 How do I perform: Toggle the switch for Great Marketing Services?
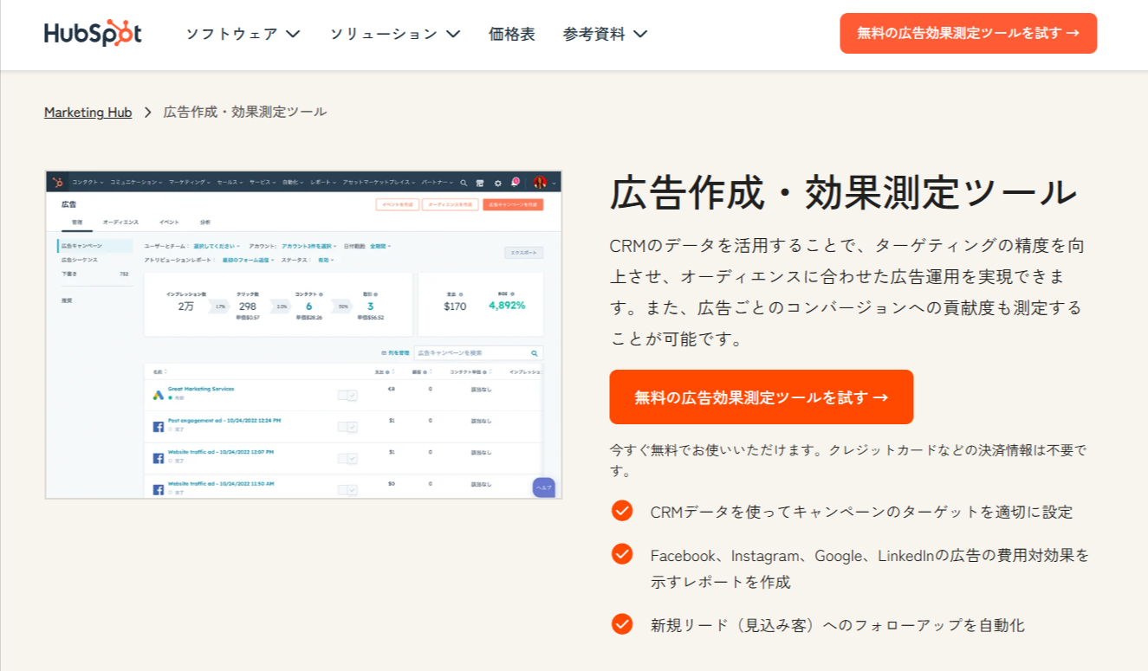pyautogui.click(x=347, y=395)
